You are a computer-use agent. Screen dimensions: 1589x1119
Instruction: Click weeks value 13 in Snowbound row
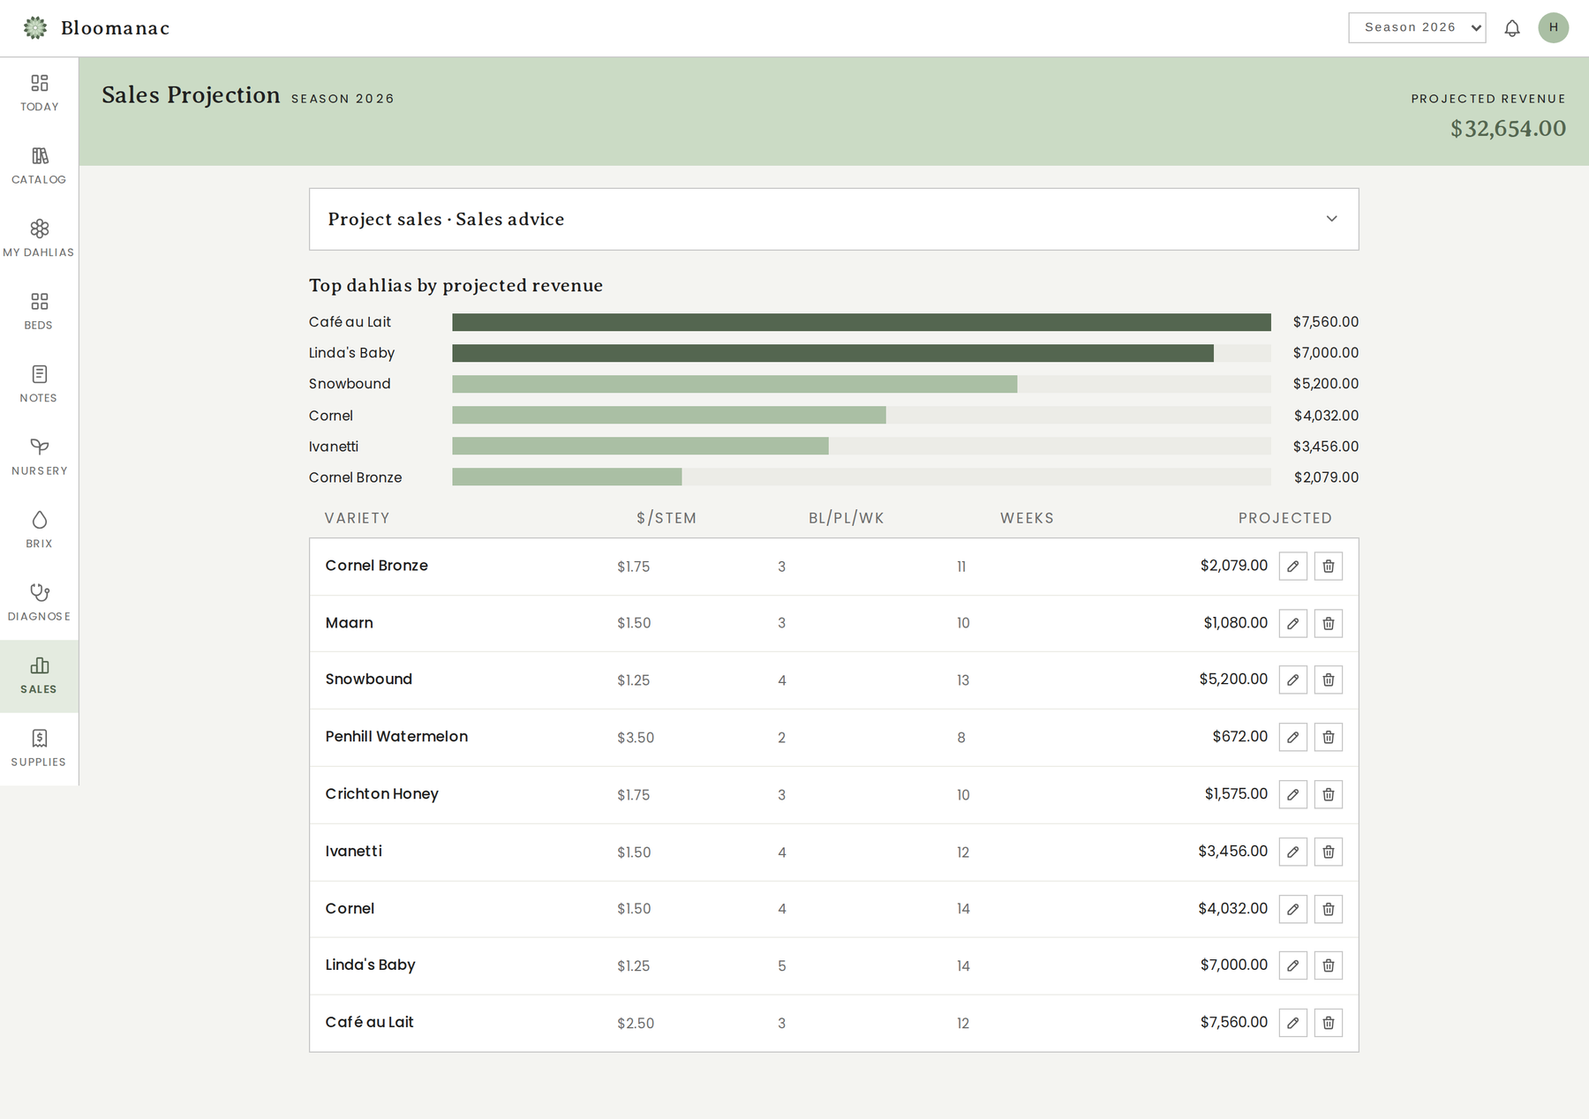963,680
